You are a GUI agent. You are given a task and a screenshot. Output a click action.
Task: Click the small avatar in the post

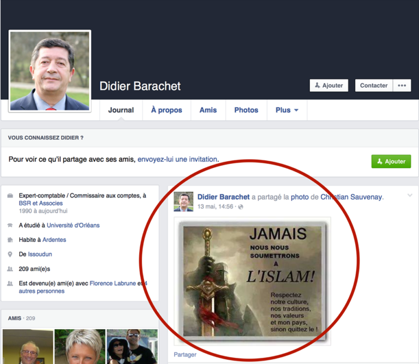pyautogui.click(x=183, y=202)
